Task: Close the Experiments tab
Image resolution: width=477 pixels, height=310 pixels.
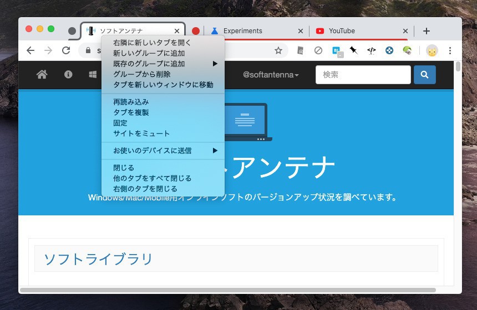Action: [301, 31]
